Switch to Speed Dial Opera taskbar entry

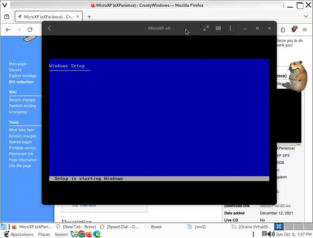coord(120,227)
